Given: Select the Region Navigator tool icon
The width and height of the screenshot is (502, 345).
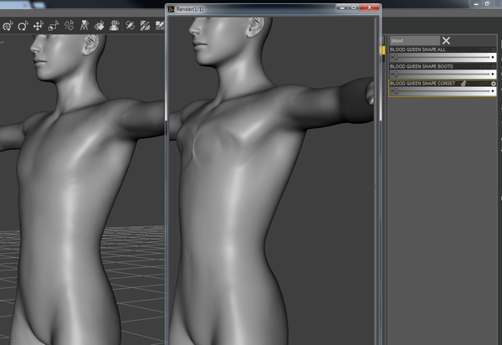Looking at the screenshot, I should coord(100,26).
